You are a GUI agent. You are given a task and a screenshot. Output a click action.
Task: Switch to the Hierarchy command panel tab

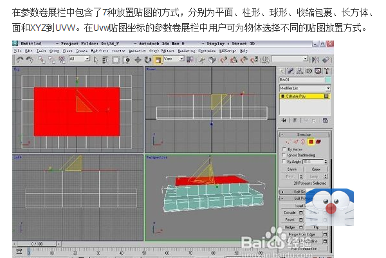(x=300, y=71)
